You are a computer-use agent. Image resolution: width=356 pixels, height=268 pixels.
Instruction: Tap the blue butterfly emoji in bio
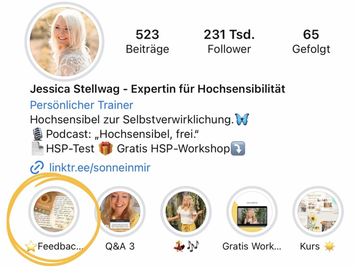click(242, 119)
